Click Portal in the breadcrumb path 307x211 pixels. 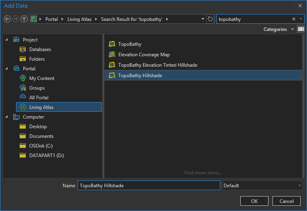tap(51, 19)
